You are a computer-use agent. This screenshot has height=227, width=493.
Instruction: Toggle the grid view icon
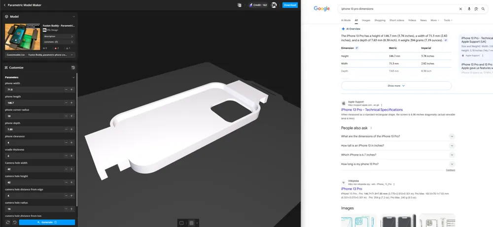(191, 223)
